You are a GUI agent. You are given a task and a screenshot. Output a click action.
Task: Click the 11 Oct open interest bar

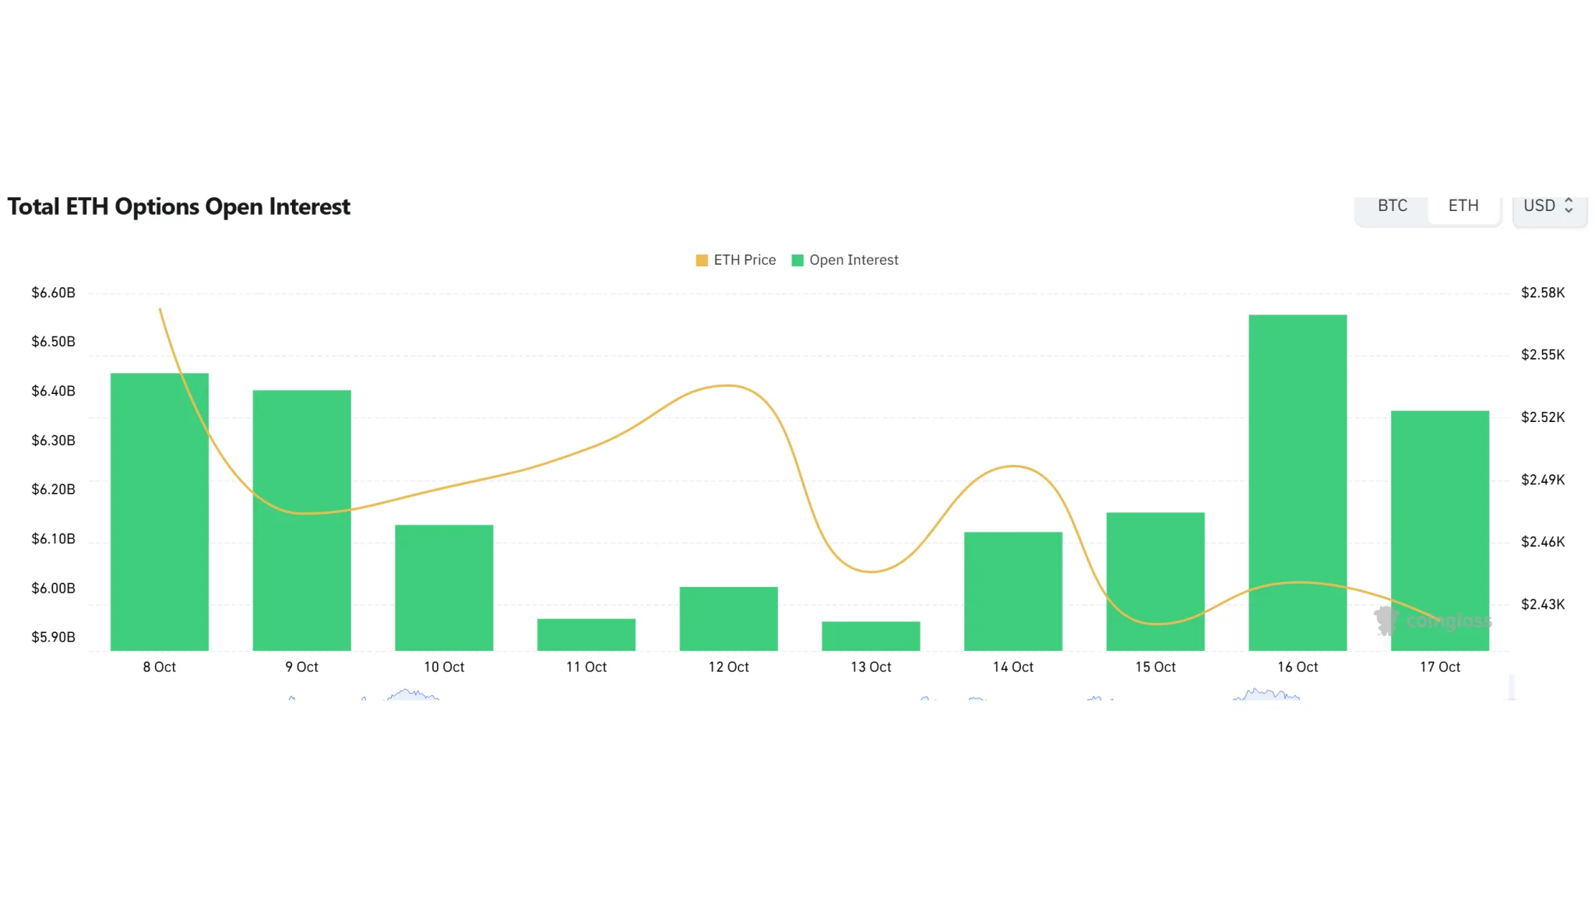click(x=586, y=635)
